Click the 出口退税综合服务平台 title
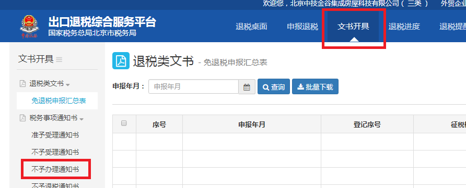The width and height of the screenshot is (466, 188). click(x=102, y=22)
